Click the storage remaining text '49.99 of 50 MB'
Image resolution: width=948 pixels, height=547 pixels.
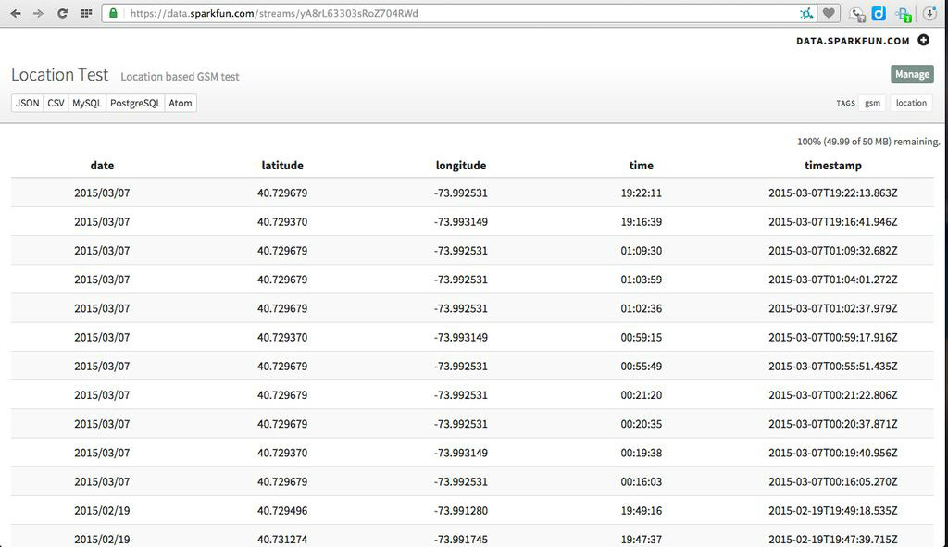click(x=857, y=142)
